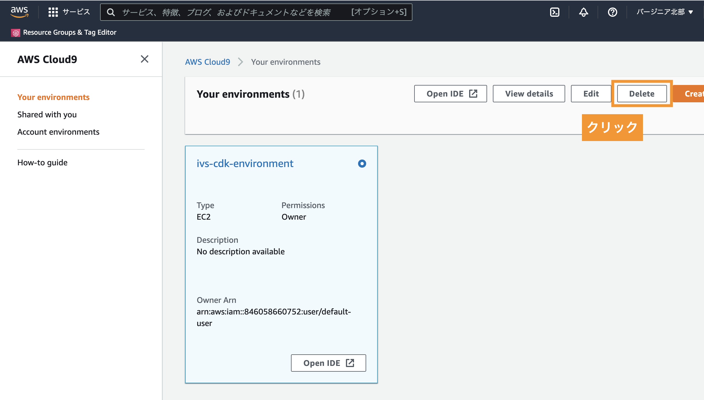Close the AWS Cloud9 sidebar panel

pos(145,59)
